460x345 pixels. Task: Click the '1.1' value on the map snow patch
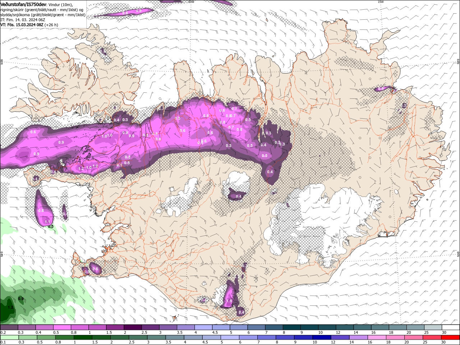(47, 222)
